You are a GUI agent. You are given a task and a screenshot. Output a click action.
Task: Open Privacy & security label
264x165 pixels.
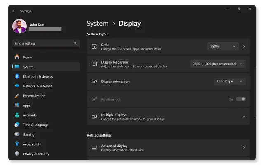[36, 154]
